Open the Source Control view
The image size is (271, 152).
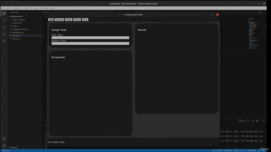pyautogui.click(x=4, y=27)
